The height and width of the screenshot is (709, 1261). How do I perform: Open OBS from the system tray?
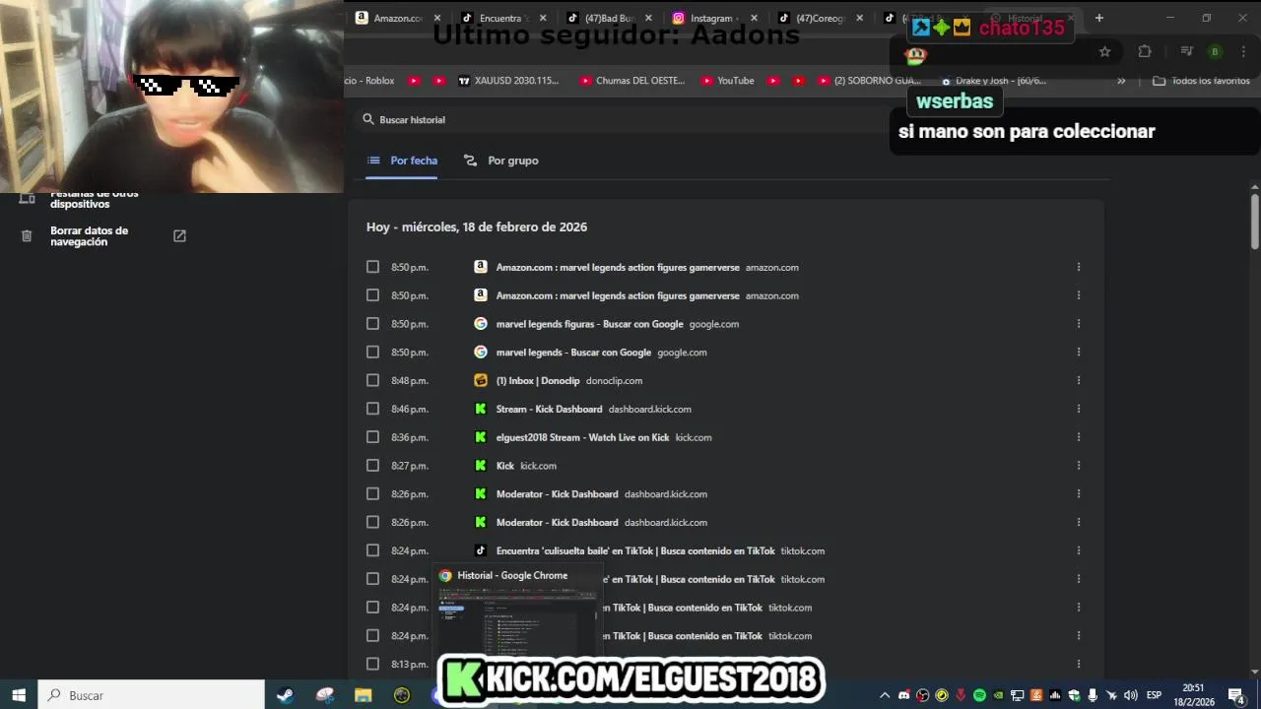pyautogui.click(x=922, y=695)
